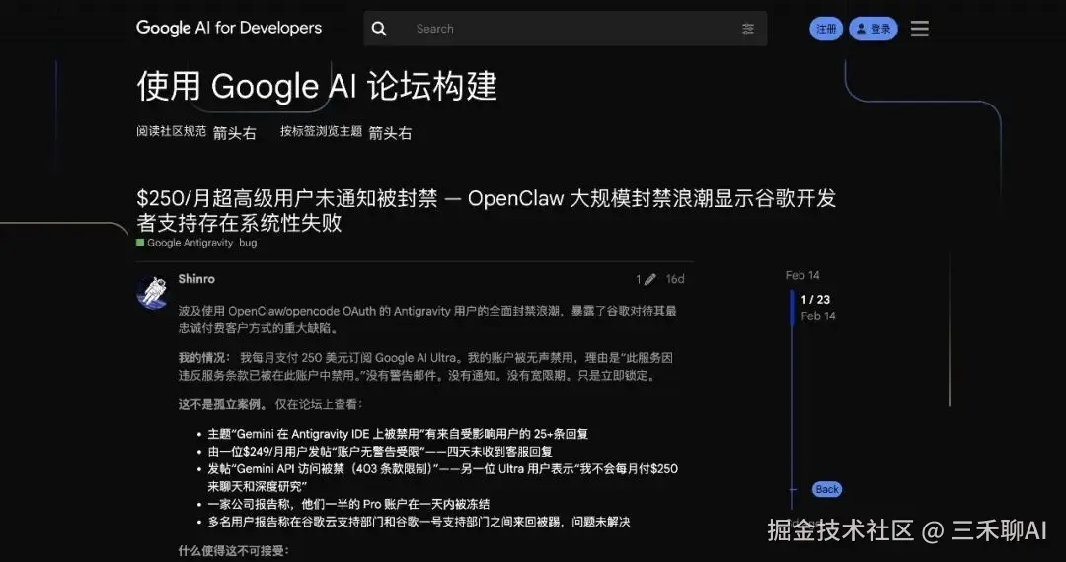The height and width of the screenshot is (562, 1066).
Task: Click the 使用 Google AI 论坛构建 banner heading
Action: (x=317, y=86)
